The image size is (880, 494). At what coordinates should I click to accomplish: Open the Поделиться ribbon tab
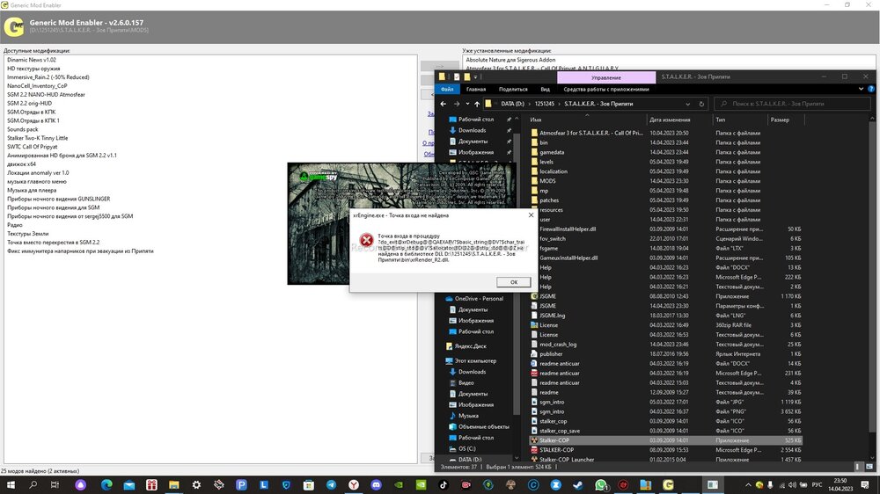[x=512, y=89]
